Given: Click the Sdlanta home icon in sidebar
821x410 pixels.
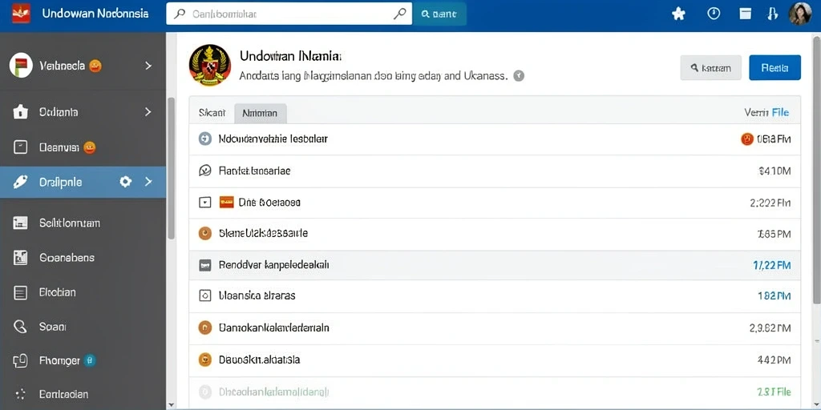Looking at the screenshot, I should pos(20,111).
